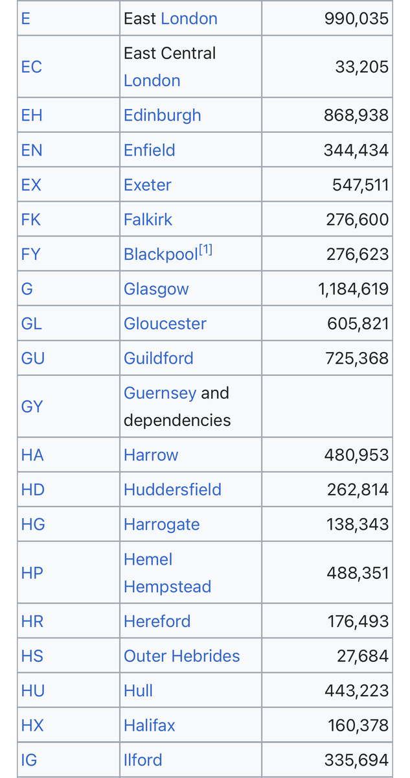Open the Gloucester article
410x778 pixels.
point(165,324)
